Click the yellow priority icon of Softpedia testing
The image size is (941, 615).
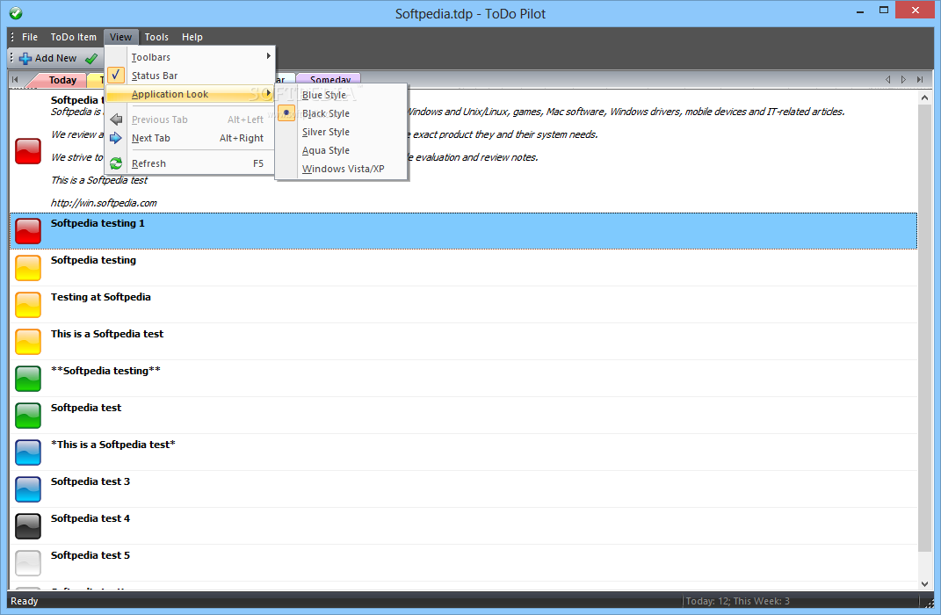(28, 268)
